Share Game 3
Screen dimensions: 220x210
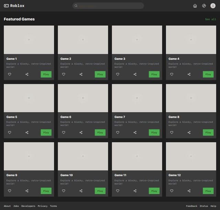click(135, 74)
